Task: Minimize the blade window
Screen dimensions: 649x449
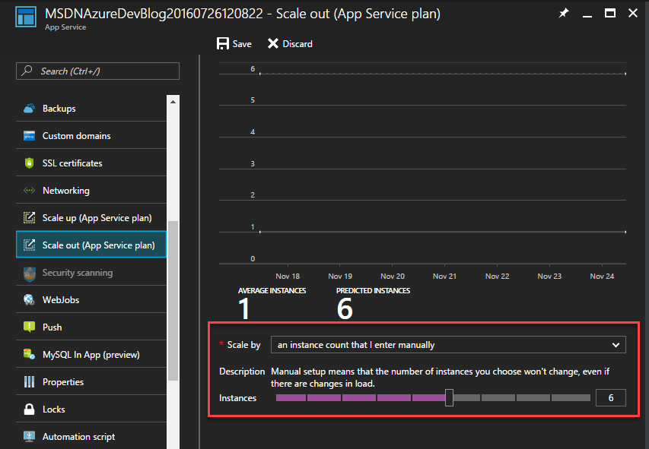Action: click(x=587, y=16)
